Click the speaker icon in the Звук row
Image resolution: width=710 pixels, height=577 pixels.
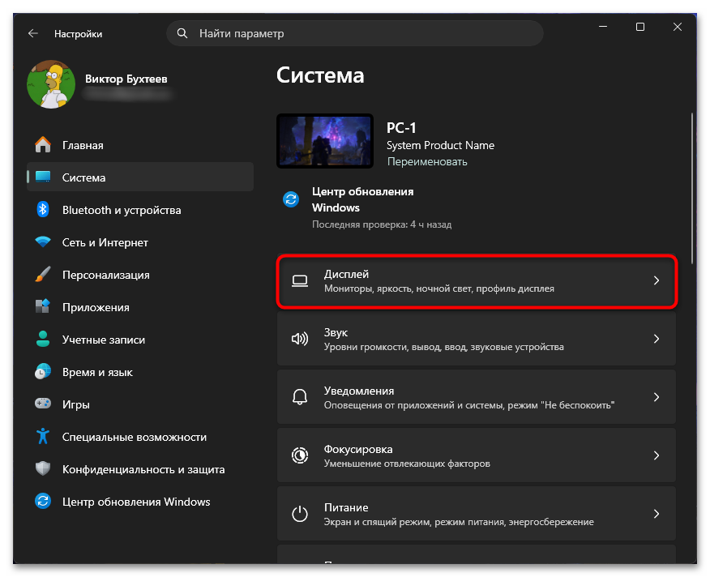tap(300, 339)
